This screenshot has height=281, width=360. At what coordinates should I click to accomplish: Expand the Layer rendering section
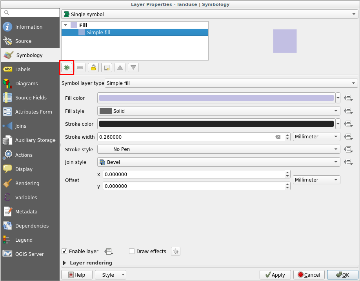pos(65,263)
